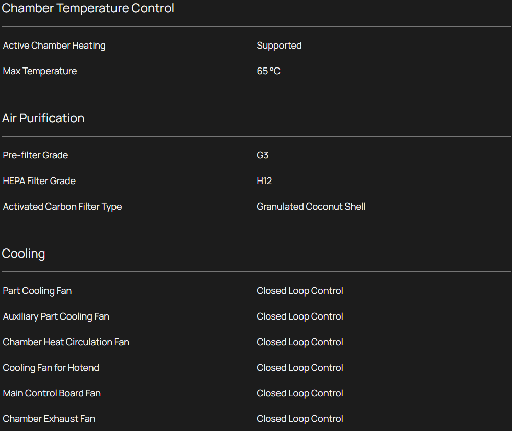This screenshot has height=431, width=512.
Task: Select the G3 pre-filter value
Action: [262, 155]
